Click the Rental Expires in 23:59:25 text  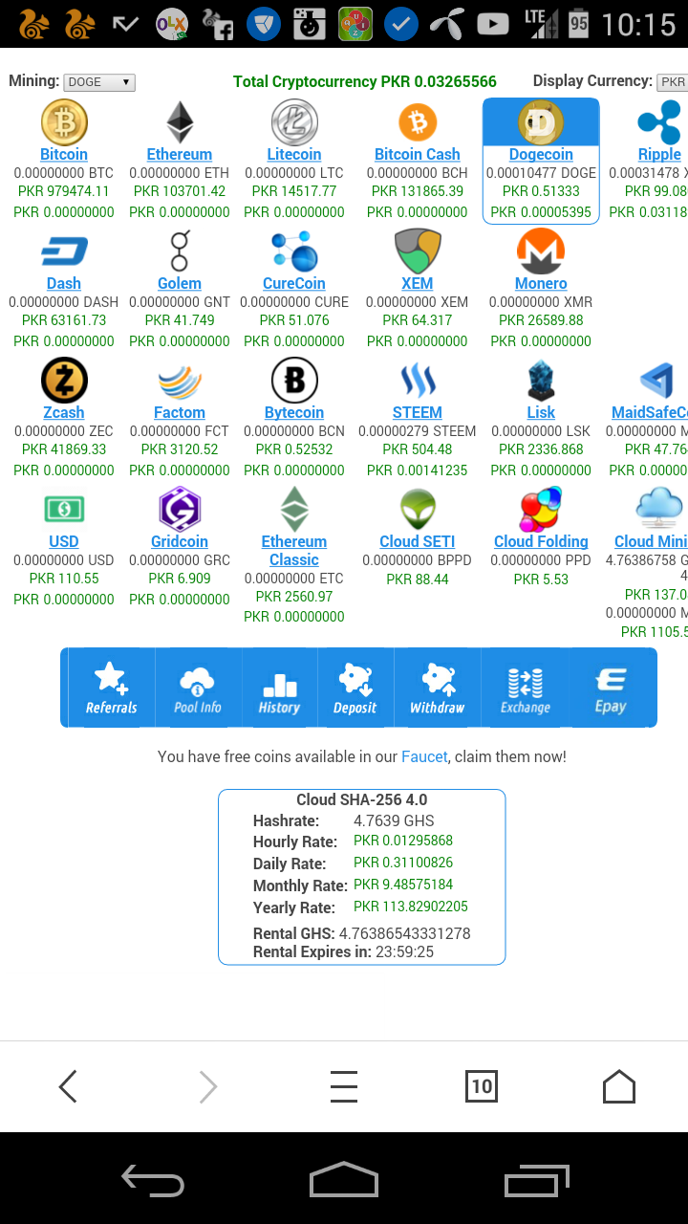point(343,951)
